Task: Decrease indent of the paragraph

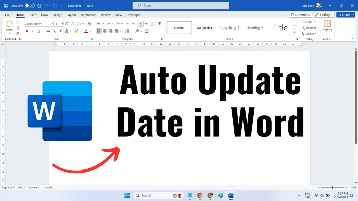Action: [128, 24]
